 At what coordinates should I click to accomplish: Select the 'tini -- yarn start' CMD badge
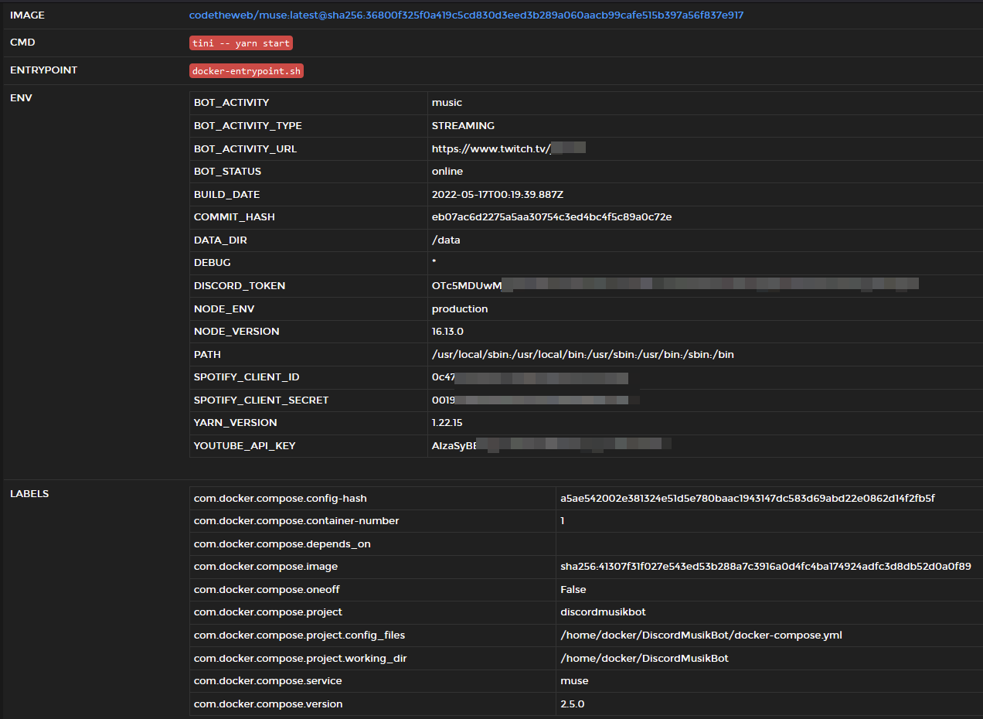(x=240, y=43)
